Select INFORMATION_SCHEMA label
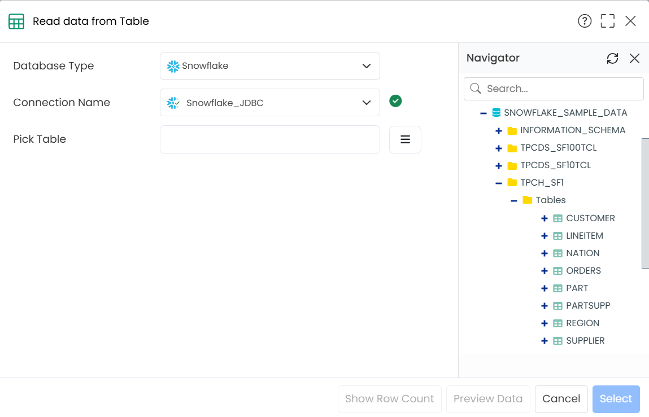Screen dimensions: 649x417 click(572, 130)
